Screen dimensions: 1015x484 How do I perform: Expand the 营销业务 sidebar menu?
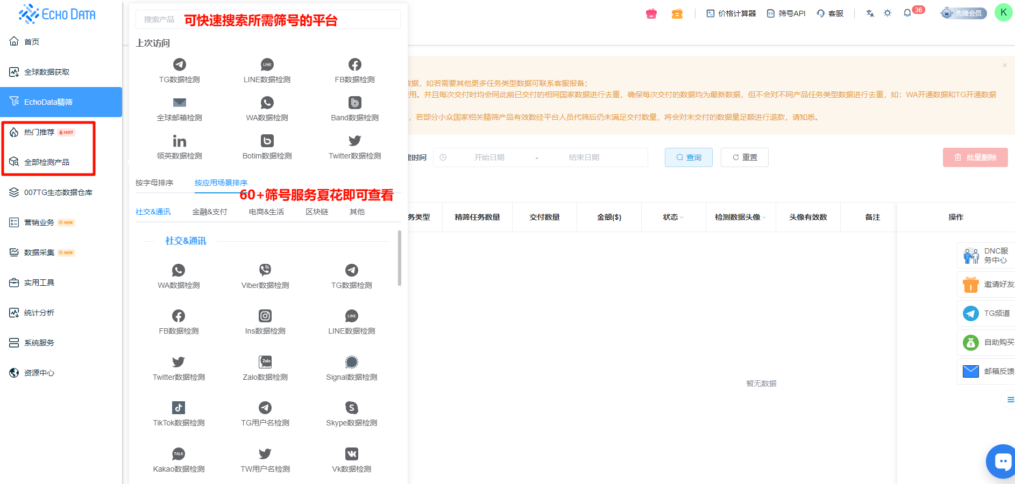[39, 222]
